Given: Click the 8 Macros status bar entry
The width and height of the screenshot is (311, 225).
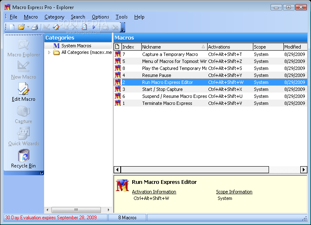Looking at the screenshot, I should (x=127, y=218).
